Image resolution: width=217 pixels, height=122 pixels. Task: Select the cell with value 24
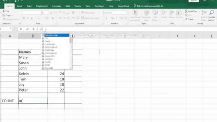tap(56, 74)
